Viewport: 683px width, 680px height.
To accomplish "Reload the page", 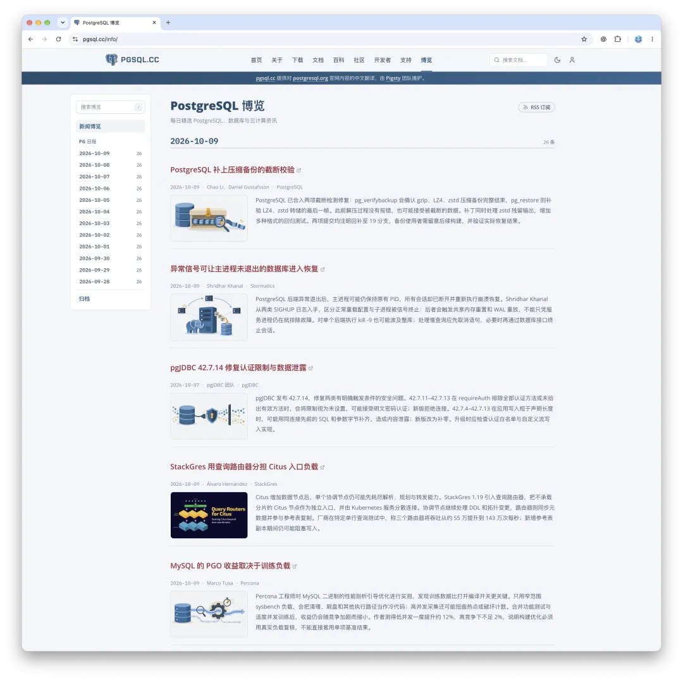I will point(58,39).
